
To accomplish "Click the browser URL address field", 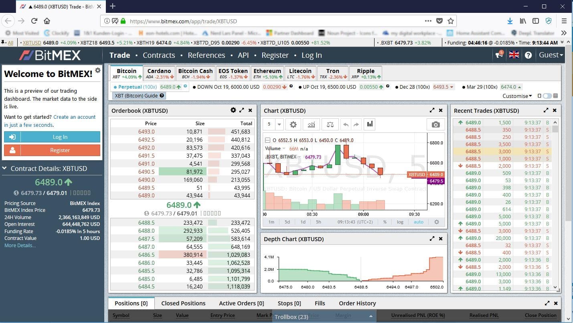I will coord(278,21).
